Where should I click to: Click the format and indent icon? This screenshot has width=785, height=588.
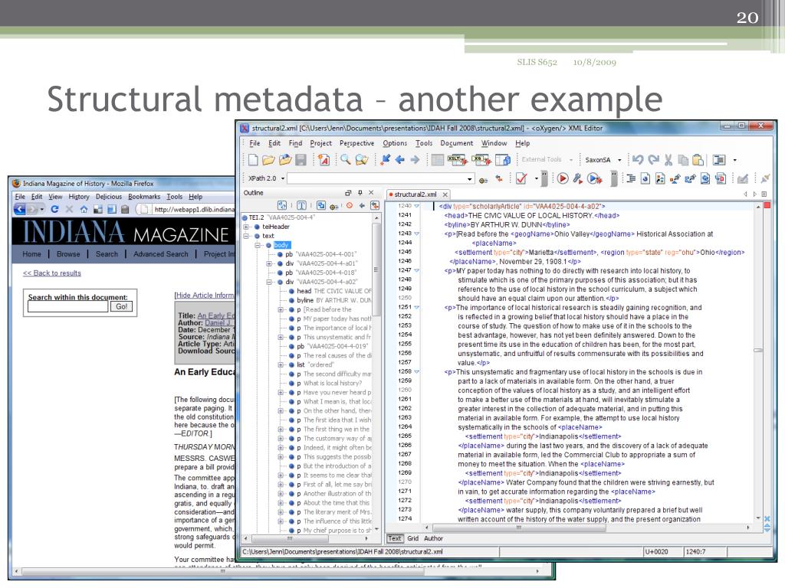point(631,178)
